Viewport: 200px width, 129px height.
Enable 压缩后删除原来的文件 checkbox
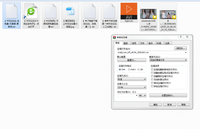pos(152,69)
